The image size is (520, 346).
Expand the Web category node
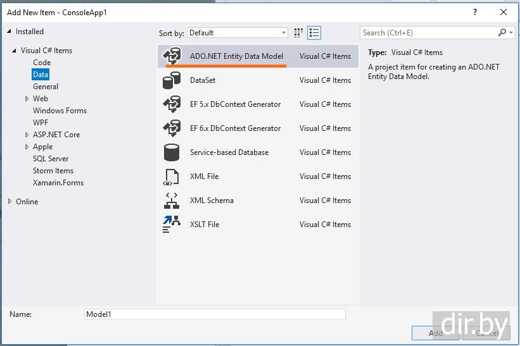click(x=27, y=99)
